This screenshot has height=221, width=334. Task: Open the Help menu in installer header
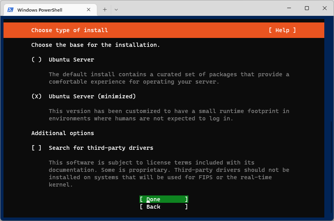coord(282,30)
